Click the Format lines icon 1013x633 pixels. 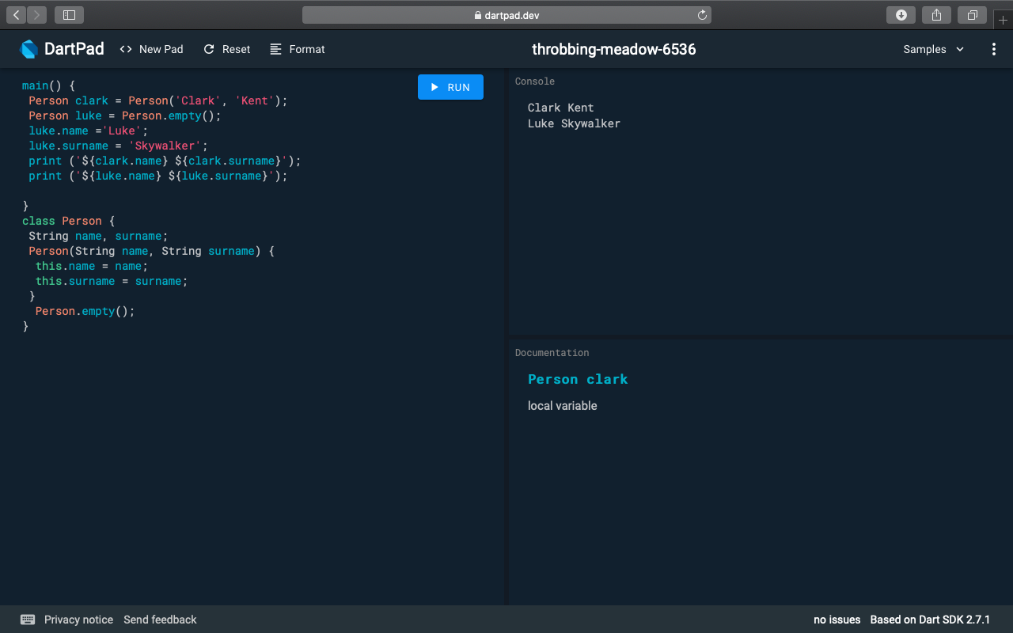click(x=275, y=49)
